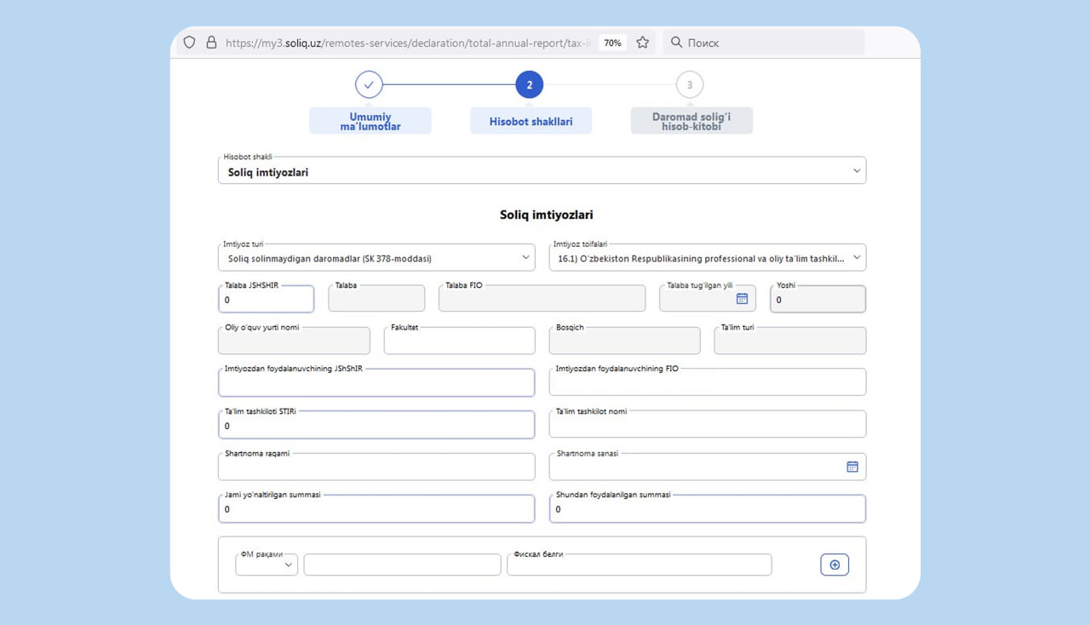This screenshot has height=625, width=1090.
Task: Bookmark this page with star icon
Action: click(643, 43)
